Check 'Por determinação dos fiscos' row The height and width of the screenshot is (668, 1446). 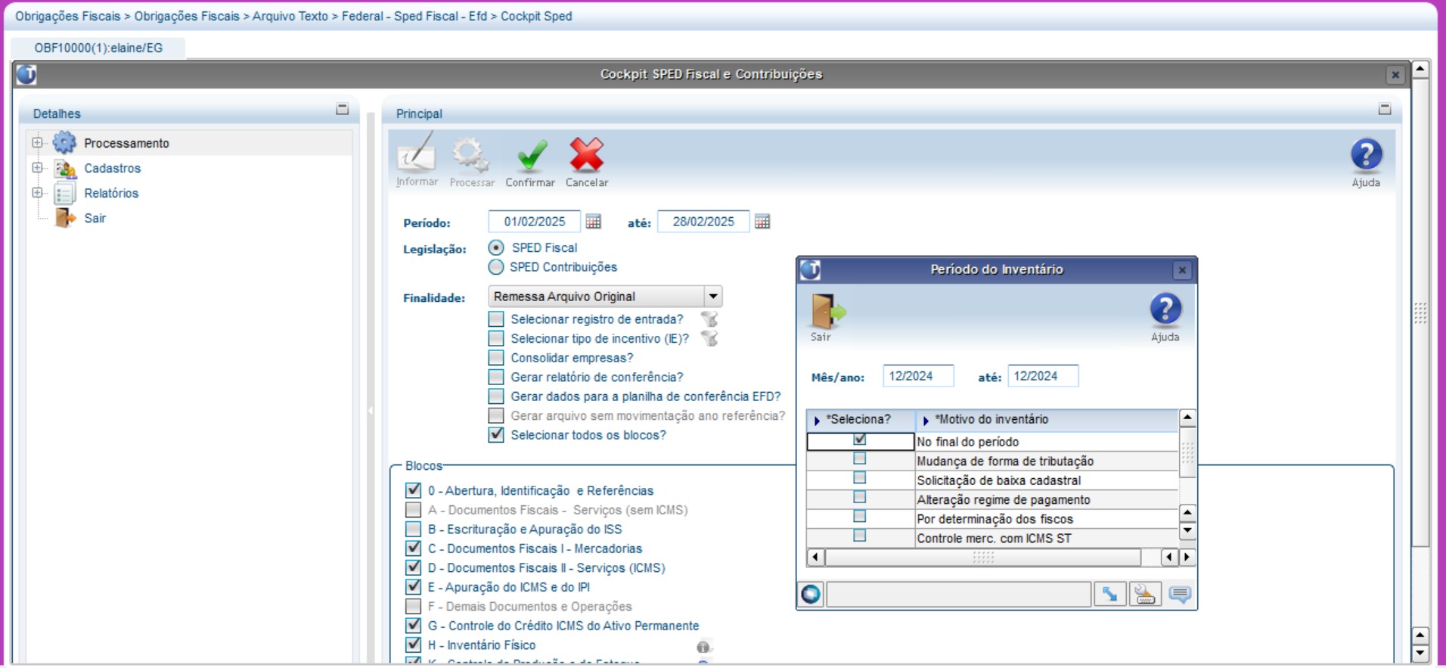pos(860,517)
